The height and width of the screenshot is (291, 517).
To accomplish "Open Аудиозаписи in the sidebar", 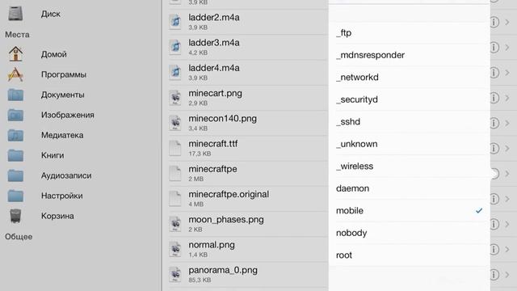I will [66, 175].
